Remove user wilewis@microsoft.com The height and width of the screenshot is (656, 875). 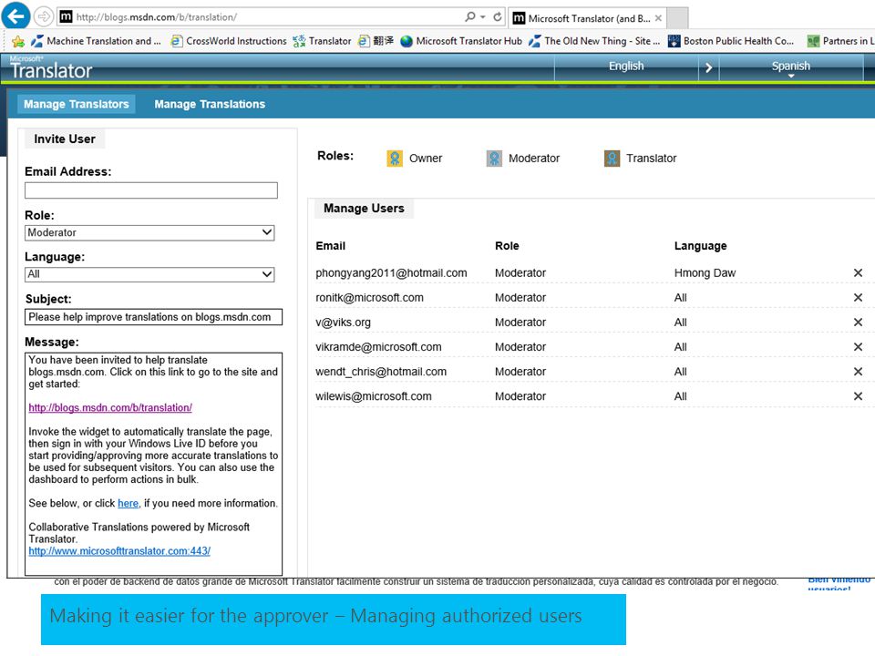click(859, 396)
